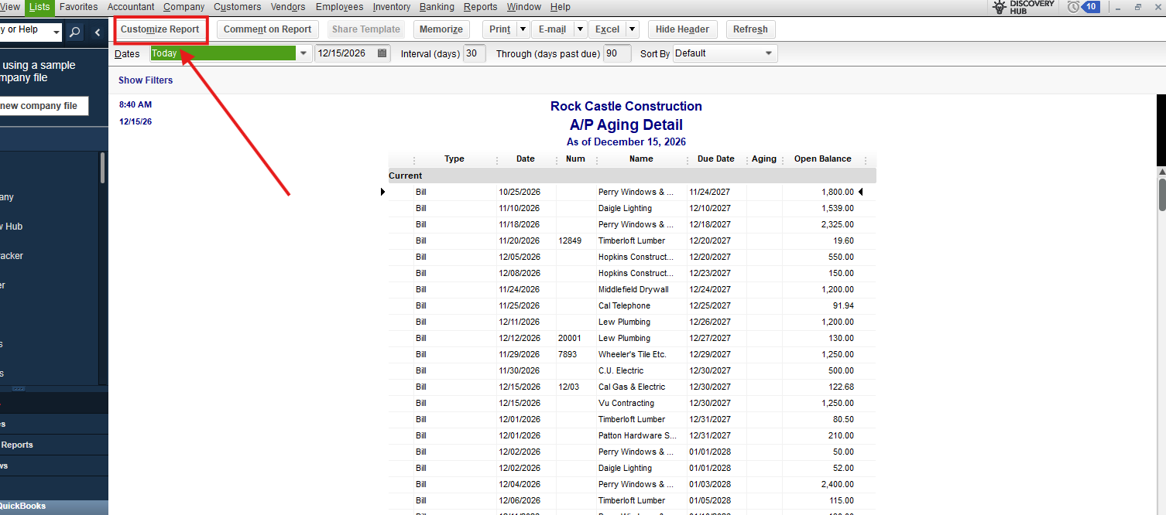1166x515 pixels.
Task: Click the 91.94 open balance
Action: coord(842,305)
